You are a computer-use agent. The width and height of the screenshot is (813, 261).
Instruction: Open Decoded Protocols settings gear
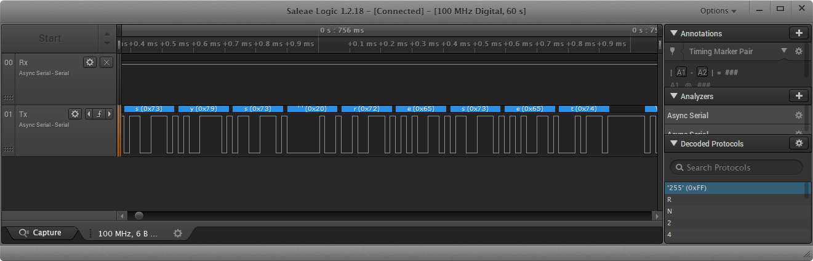tap(798, 143)
